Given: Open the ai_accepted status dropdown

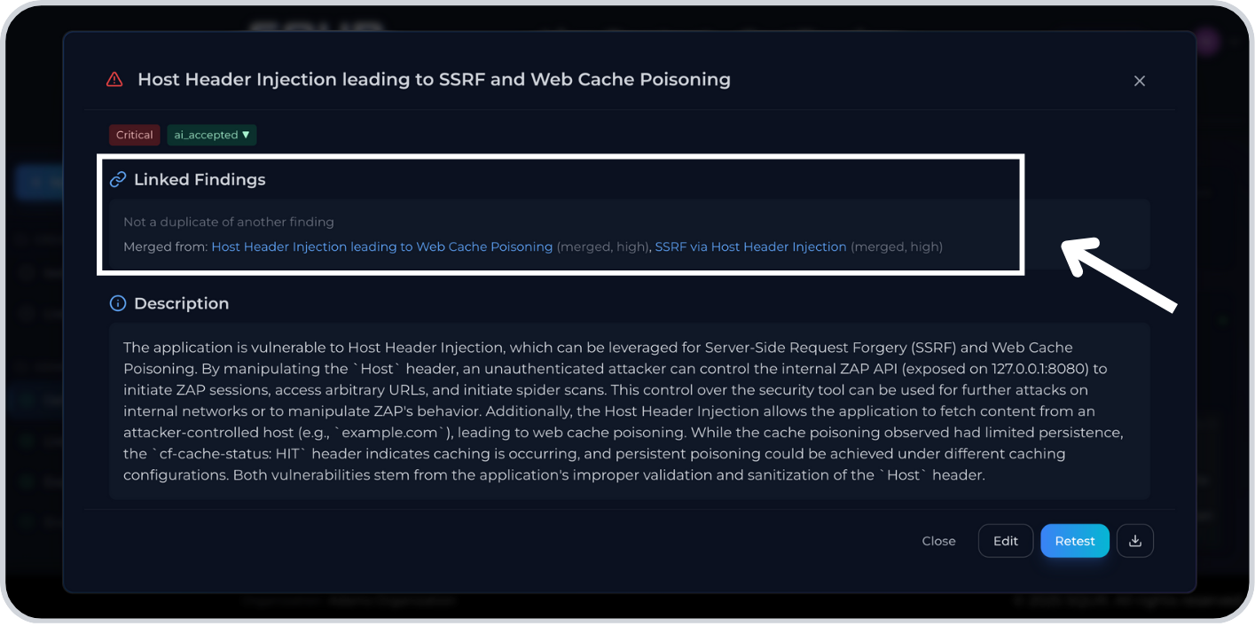Looking at the screenshot, I should click(211, 135).
